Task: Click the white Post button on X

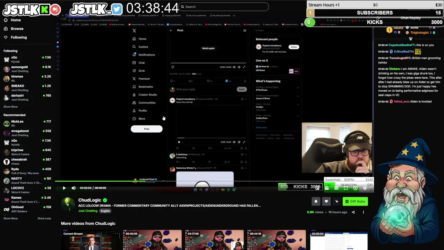Action: [146, 129]
